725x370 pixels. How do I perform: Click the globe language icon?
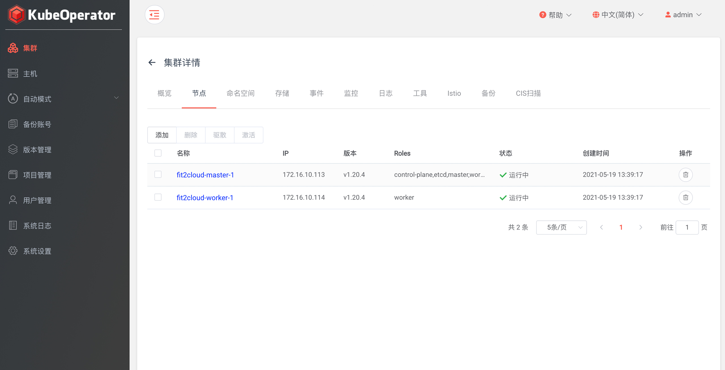click(x=596, y=15)
